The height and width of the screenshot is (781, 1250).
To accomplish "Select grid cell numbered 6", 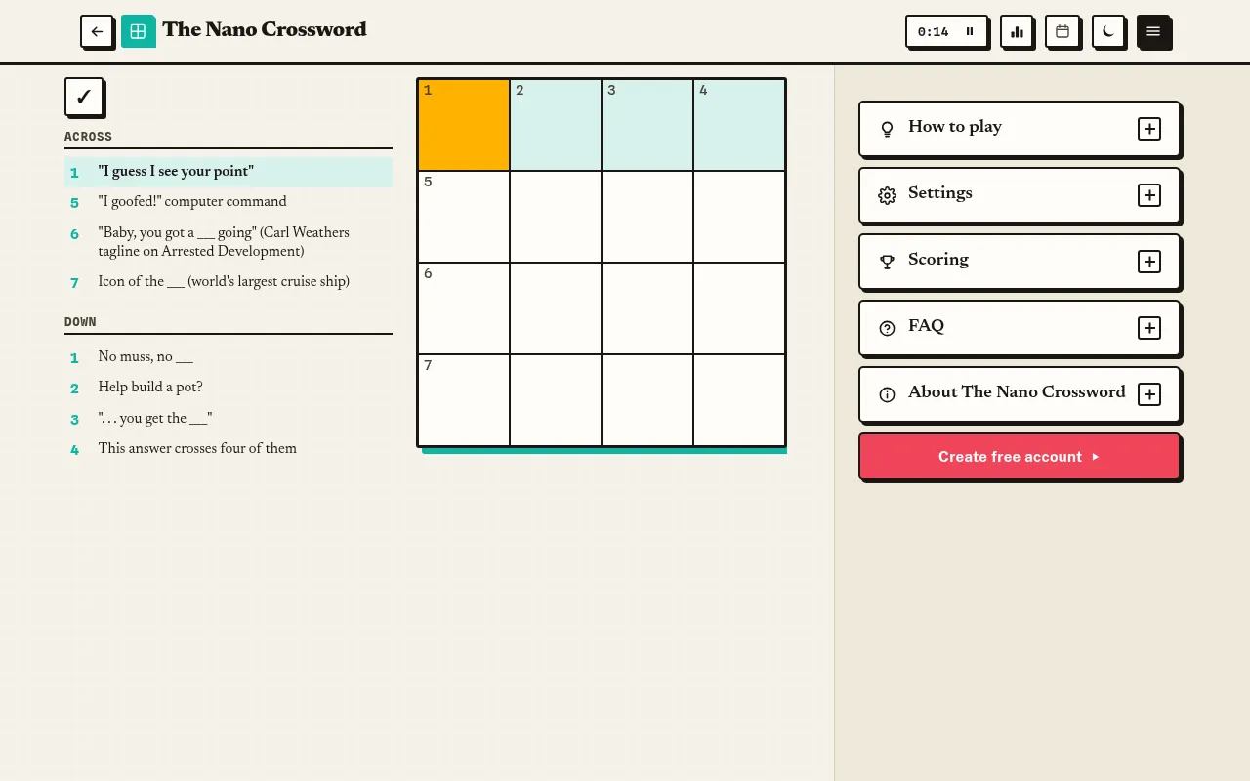I will pyautogui.click(x=464, y=308).
